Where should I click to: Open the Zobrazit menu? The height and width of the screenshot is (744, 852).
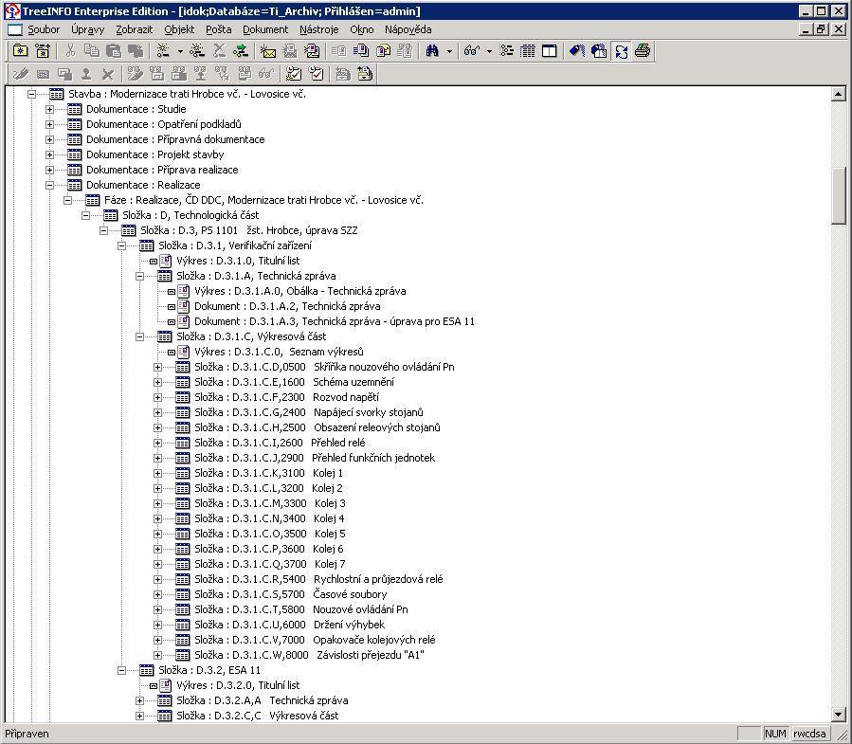pyautogui.click(x=135, y=29)
